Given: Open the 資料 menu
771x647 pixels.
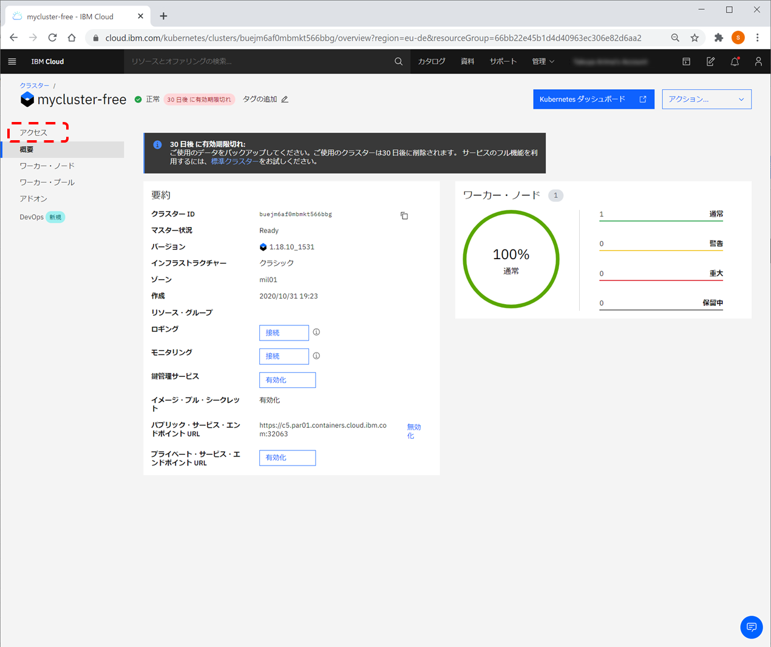Looking at the screenshot, I should click(x=467, y=61).
